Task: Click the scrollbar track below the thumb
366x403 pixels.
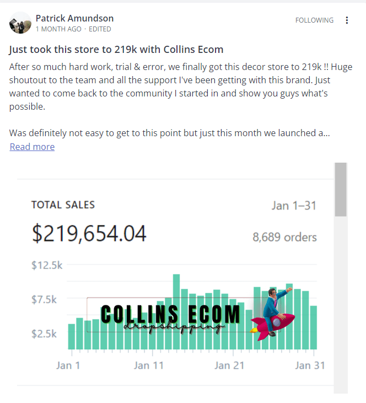Action: [341, 303]
